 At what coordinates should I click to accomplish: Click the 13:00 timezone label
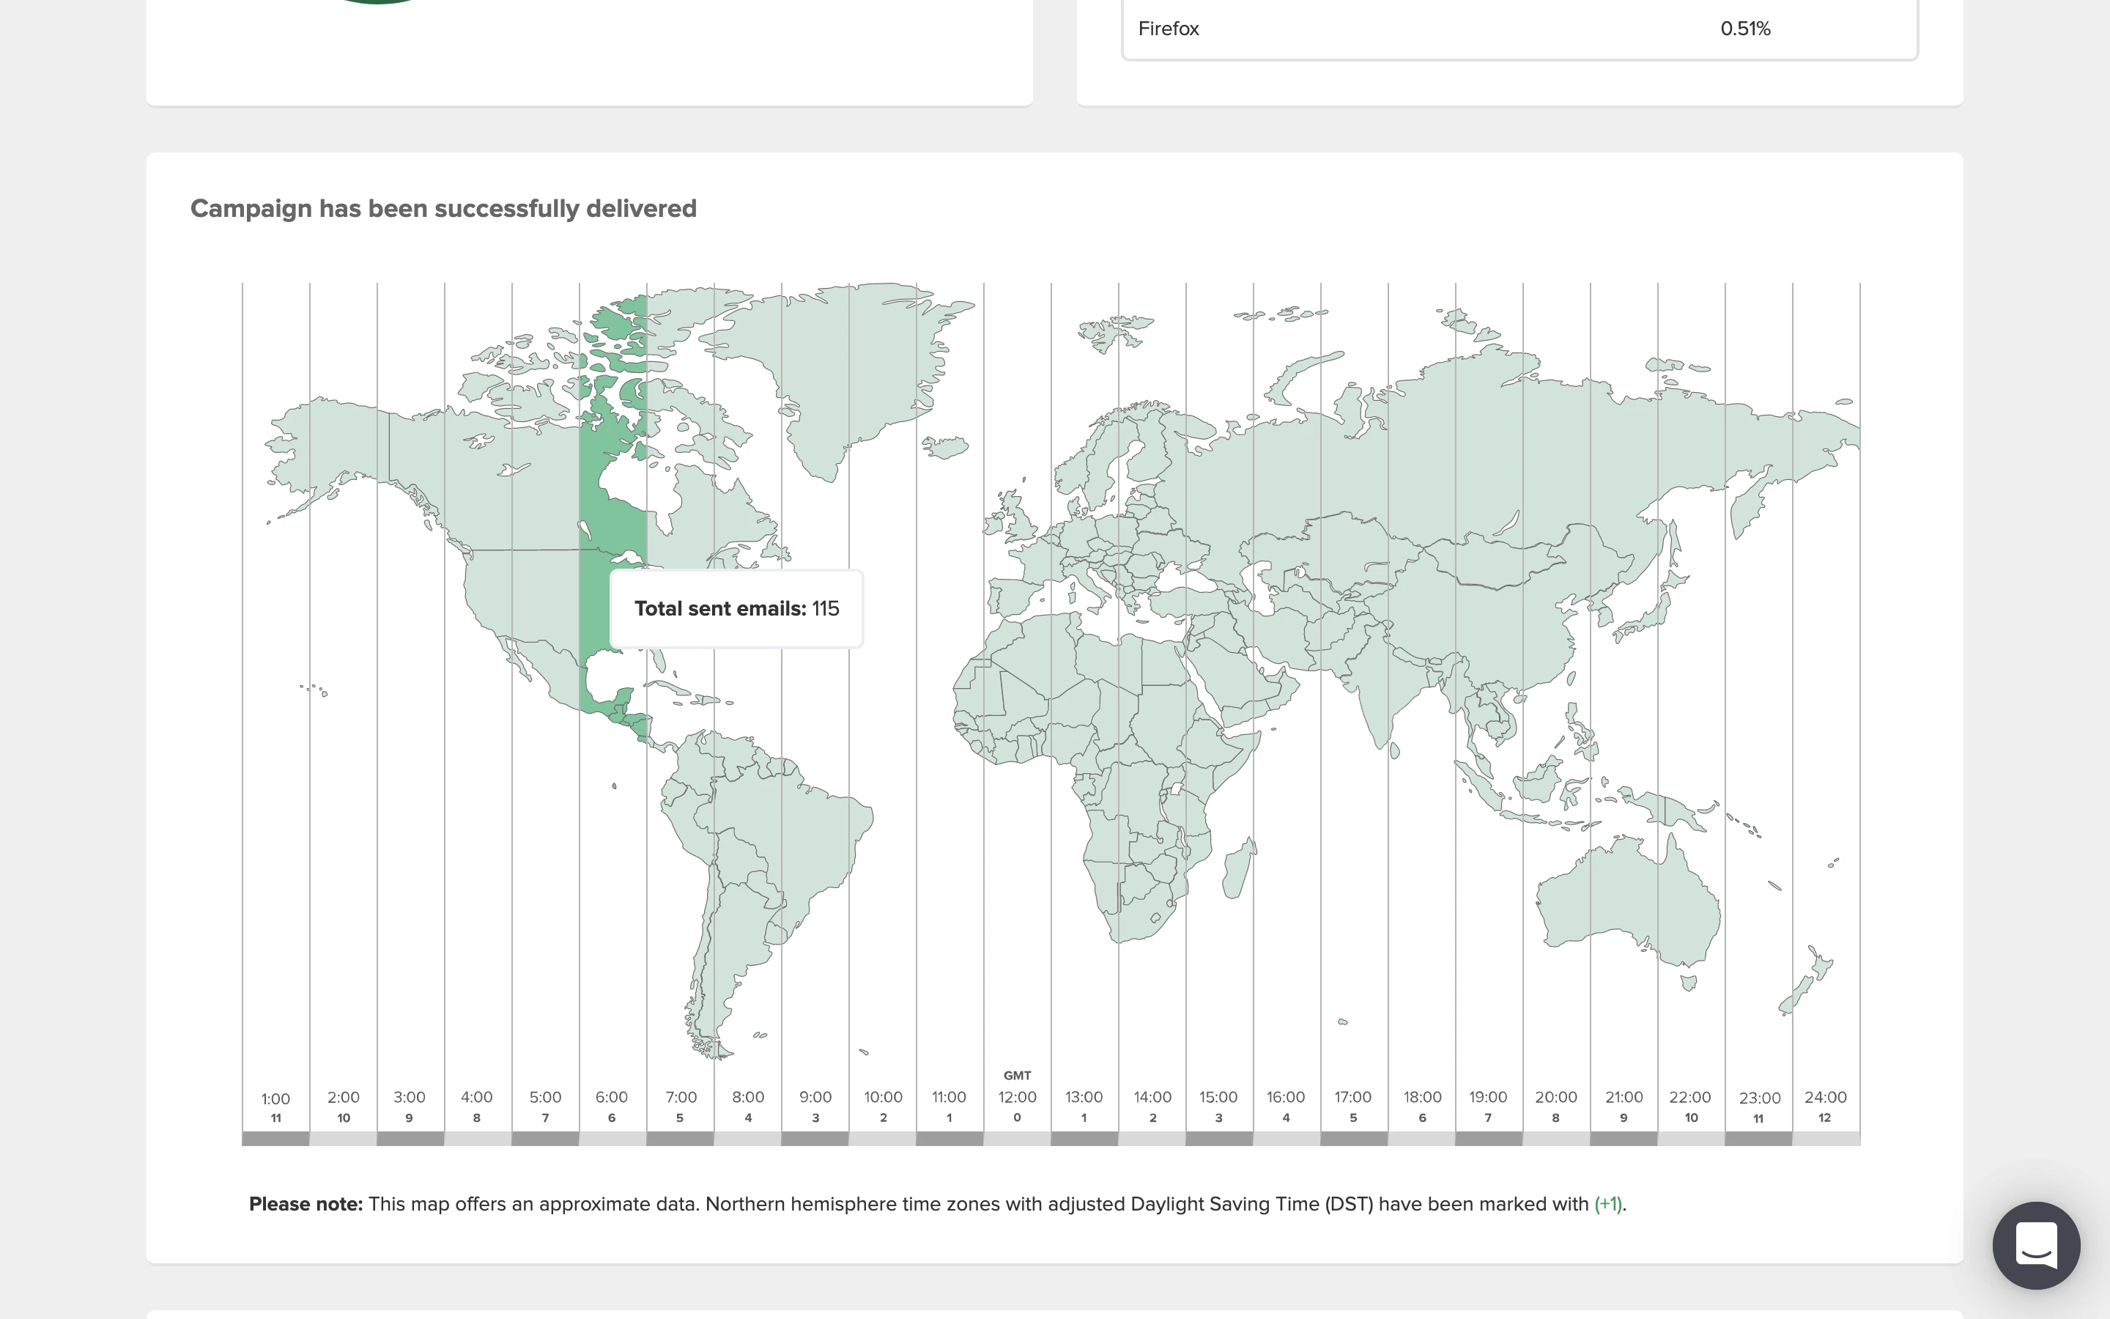(1084, 1098)
